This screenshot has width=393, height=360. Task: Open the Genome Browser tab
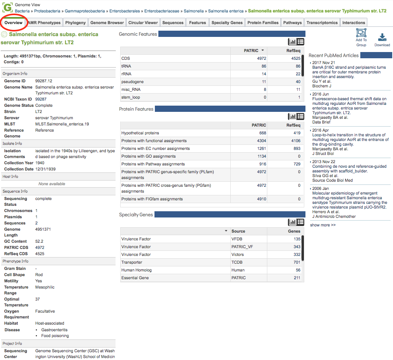click(x=107, y=23)
